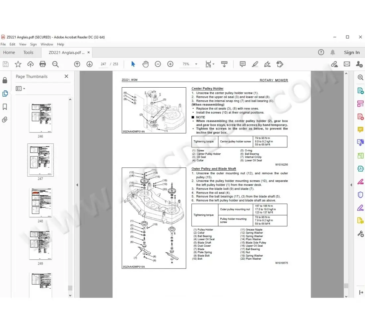Open the Find text magnifier tool
This screenshot has height=332, width=365.
[x=55, y=64]
